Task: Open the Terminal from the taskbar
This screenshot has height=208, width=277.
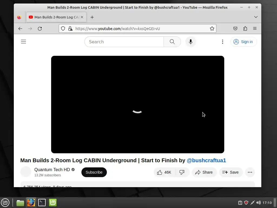Action: [x=42, y=203]
